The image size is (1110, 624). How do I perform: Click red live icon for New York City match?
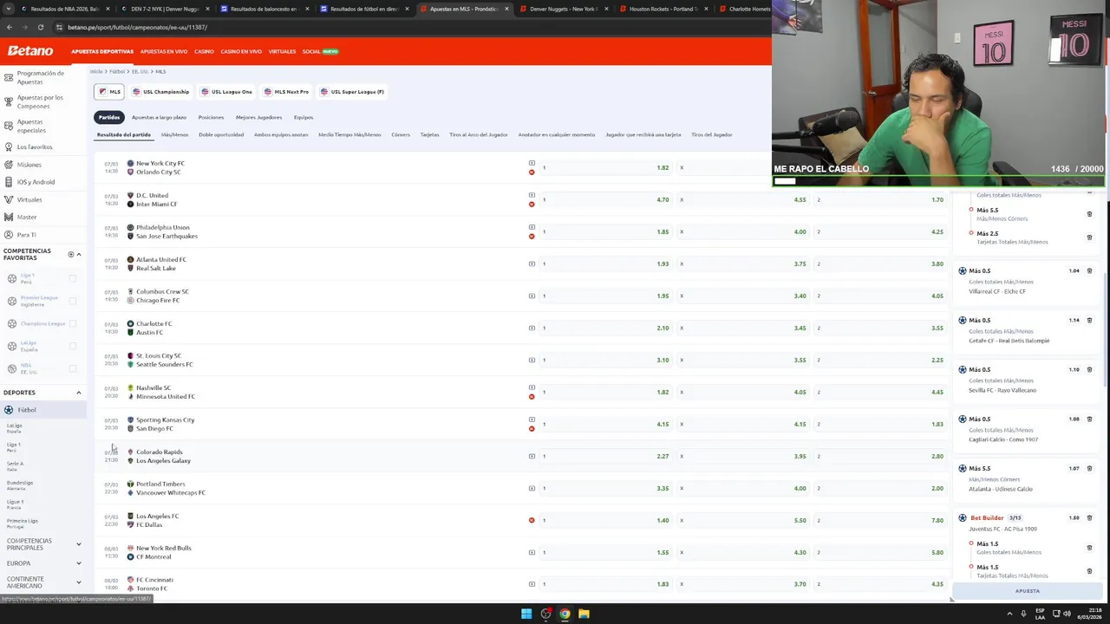532,172
